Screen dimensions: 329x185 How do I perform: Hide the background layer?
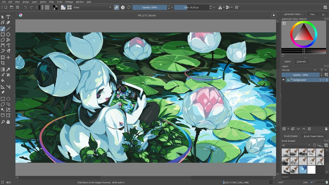(283, 80)
